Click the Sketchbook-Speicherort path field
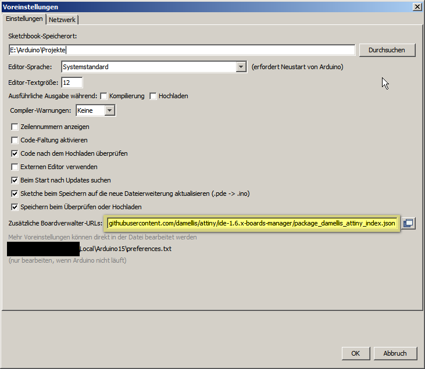Viewport: 425px width, 369px height. click(181, 50)
